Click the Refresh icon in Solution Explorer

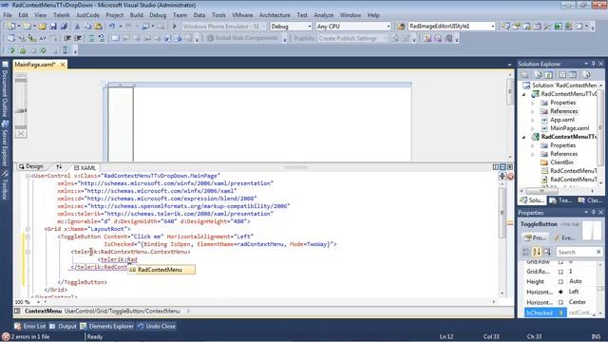coord(549,74)
